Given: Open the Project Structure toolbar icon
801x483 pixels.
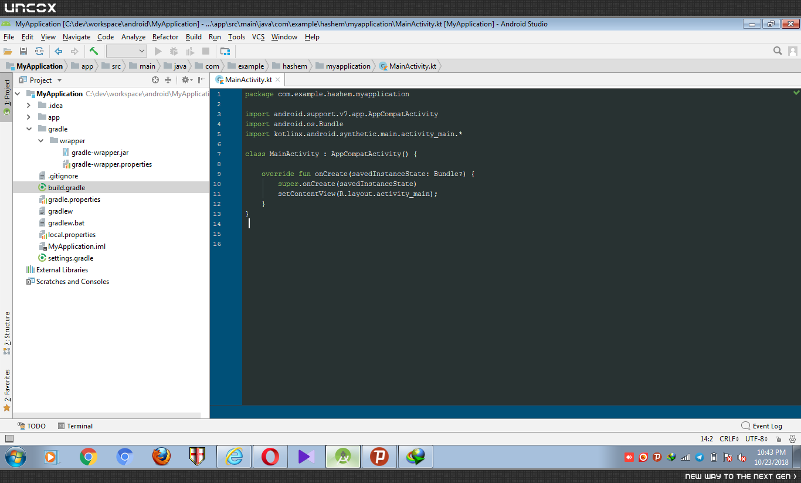Looking at the screenshot, I should coord(225,52).
